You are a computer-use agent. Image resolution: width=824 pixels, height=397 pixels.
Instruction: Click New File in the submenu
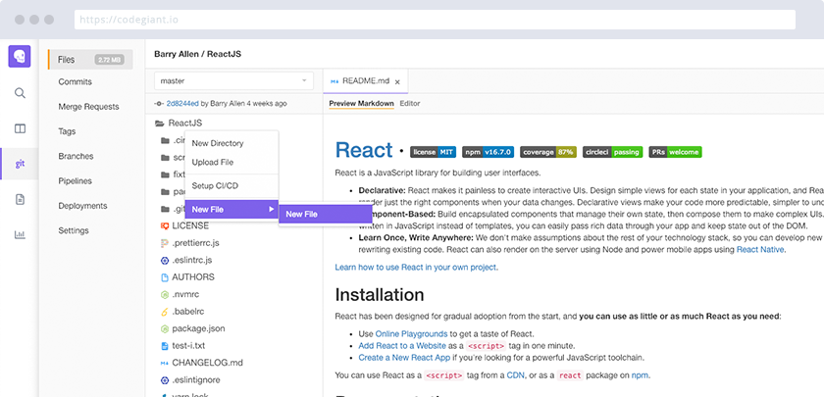(x=302, y=214)
